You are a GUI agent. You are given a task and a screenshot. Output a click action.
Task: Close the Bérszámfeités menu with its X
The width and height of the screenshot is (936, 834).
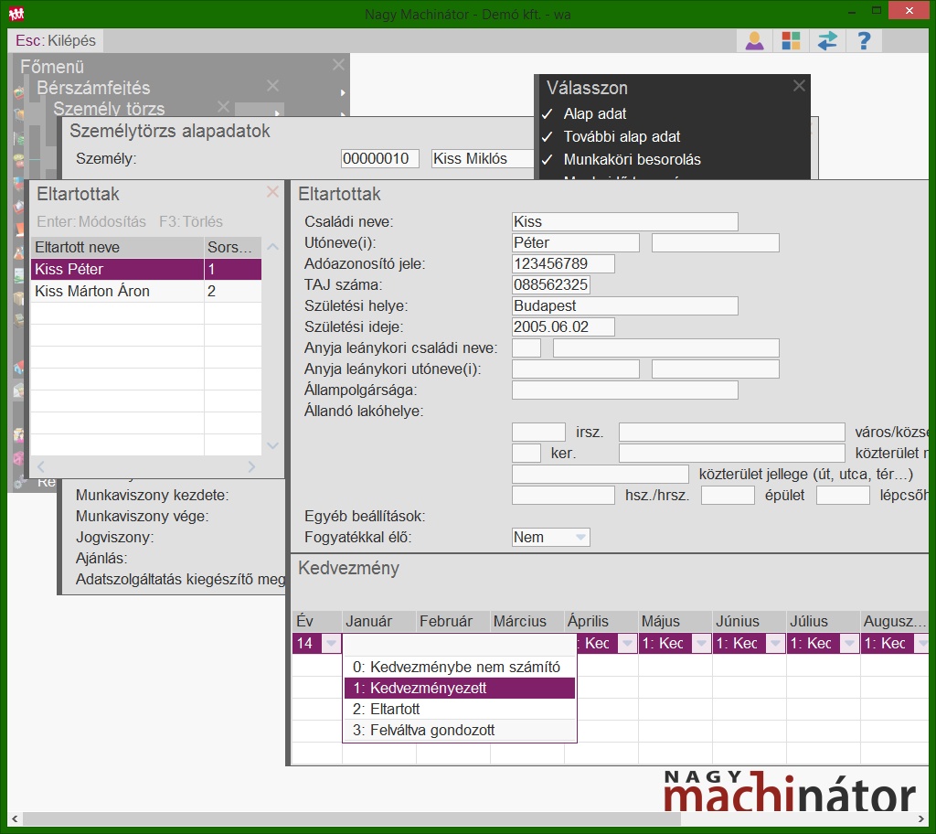click(x=272, y=86)
